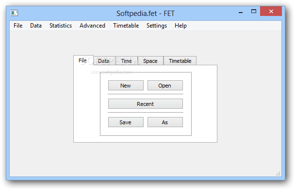Click the As button

pos(165,122)
